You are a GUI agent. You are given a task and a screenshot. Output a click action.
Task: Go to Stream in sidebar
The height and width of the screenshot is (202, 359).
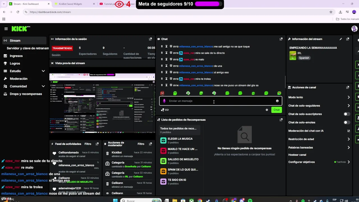coord(24,40)
